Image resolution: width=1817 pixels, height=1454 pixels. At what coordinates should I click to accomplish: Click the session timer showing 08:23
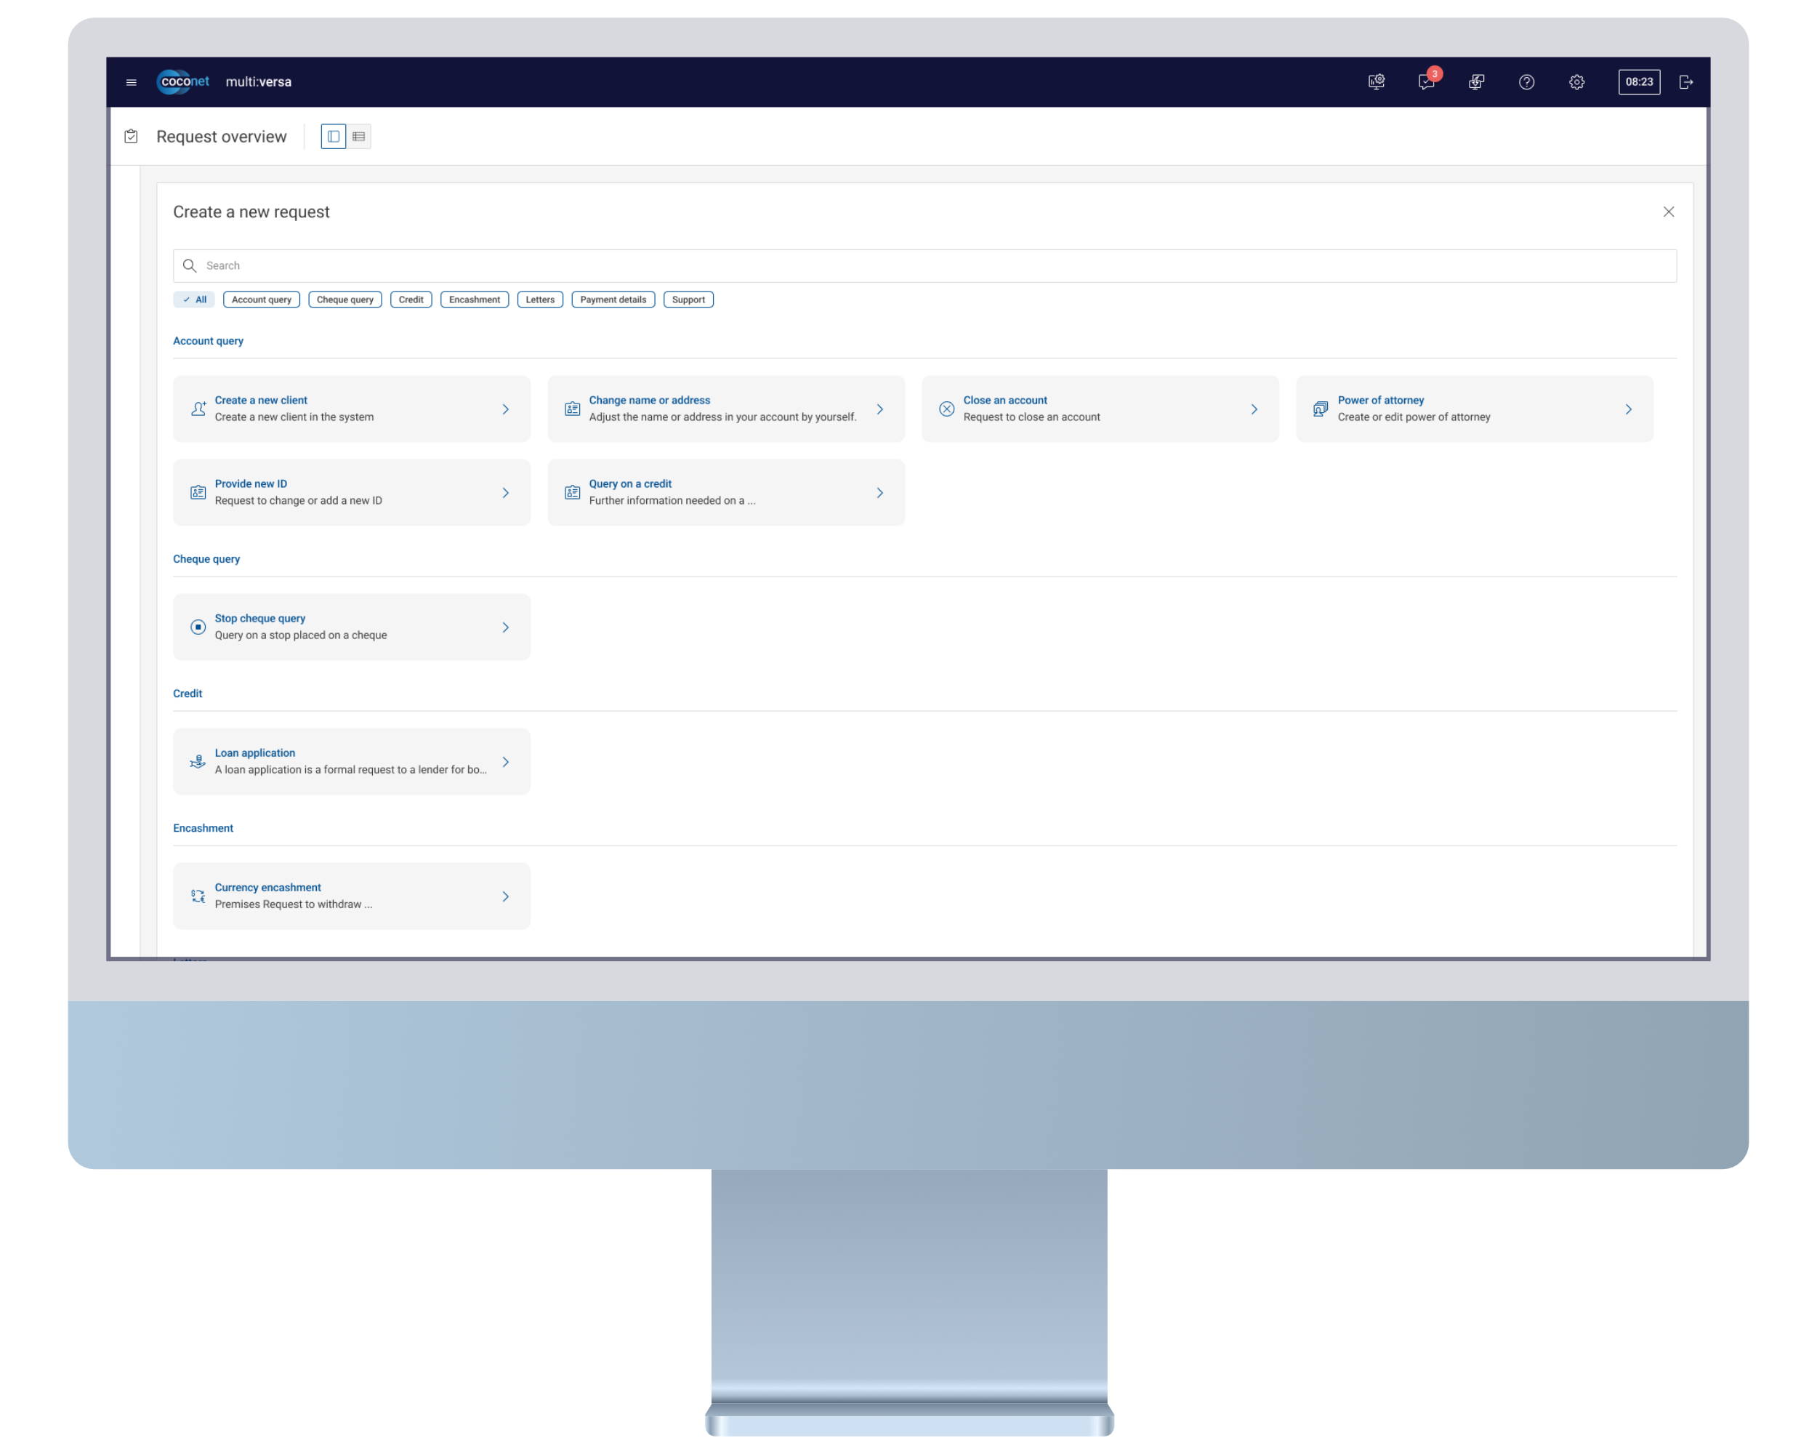(x=1638, y=81)
